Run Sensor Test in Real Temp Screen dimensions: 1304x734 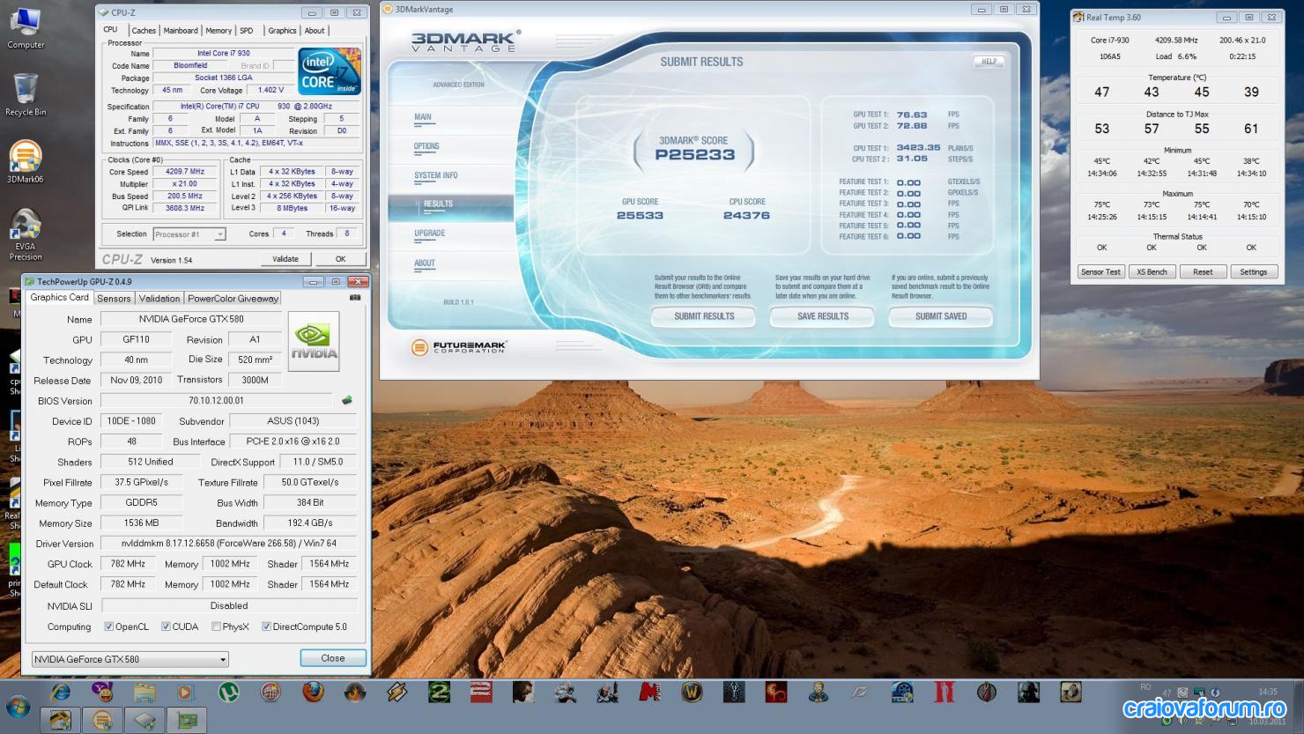click(x=1101, y=272)
